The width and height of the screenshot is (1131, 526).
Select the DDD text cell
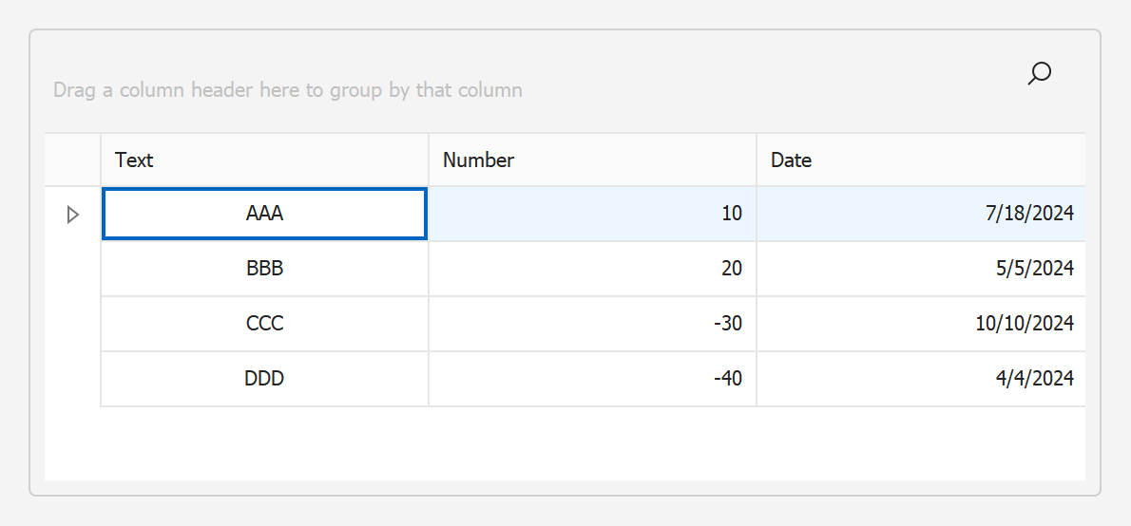[x=264, y=379]
